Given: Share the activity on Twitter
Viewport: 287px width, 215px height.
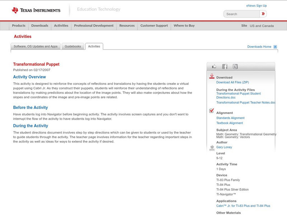Looking at the screenshot, I should [235, 67].
